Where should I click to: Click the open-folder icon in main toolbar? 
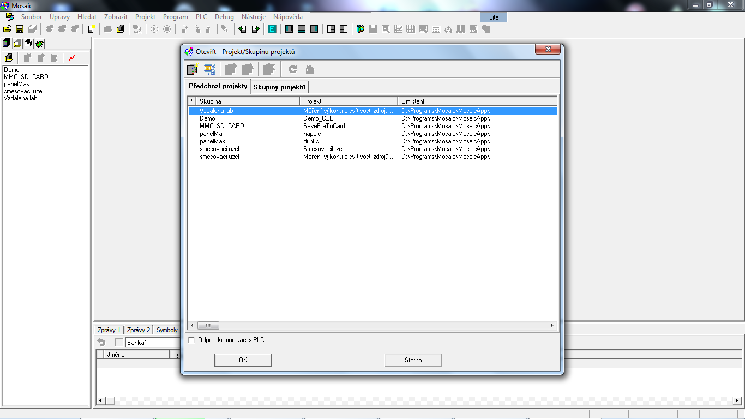click(x=8, y=29)
